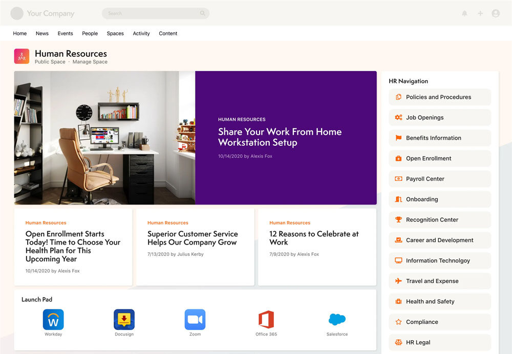Open the Travel and Expense button
This screenshot has height=354, width=512.
(439, 281)
